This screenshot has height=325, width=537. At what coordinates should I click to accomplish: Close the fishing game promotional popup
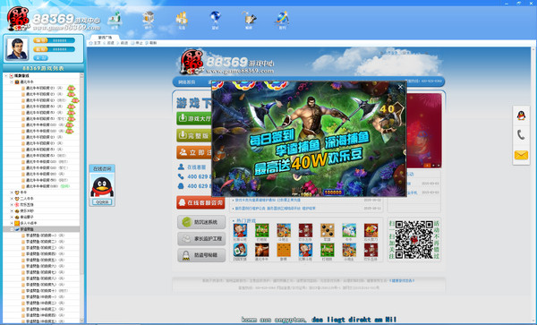pyautogui.click(x=400, y=87)
